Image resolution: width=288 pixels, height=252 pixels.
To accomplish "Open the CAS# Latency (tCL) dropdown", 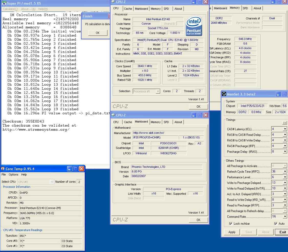I will 285,129.
